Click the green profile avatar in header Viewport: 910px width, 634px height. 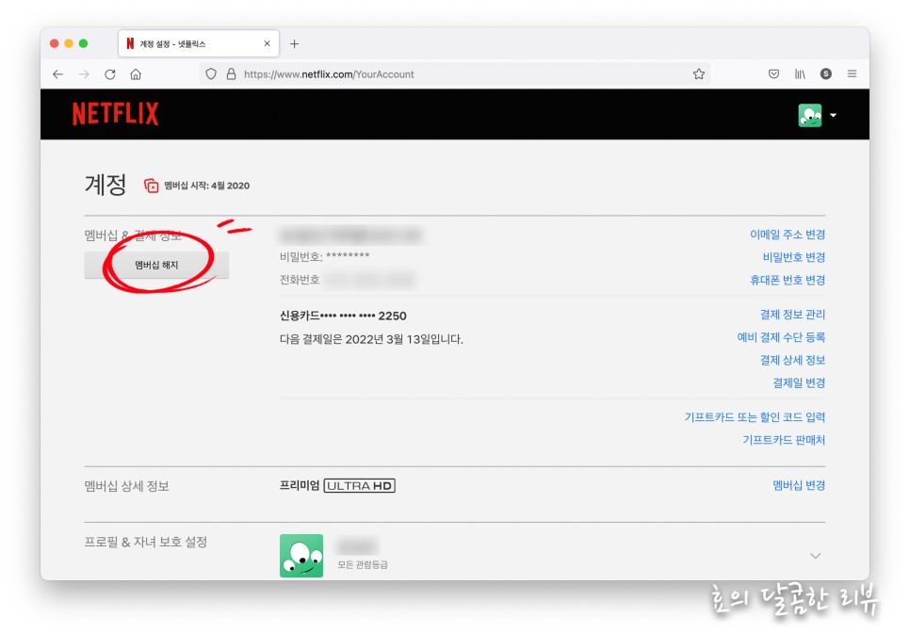click(x=809, y=115)
